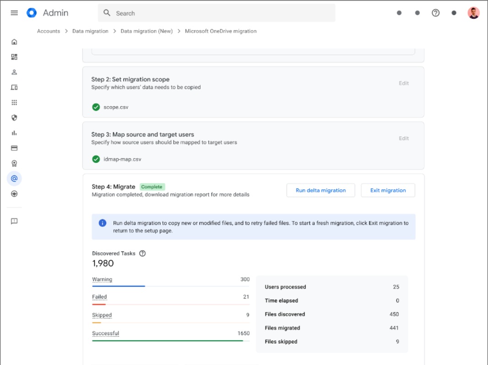488x365 pixels.
Task: Edit Step 3 user mapping
Action: click(x=403, y=138)
